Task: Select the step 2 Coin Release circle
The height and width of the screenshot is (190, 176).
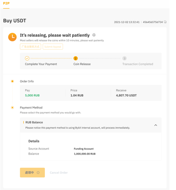Action: [x=75, y=58]
